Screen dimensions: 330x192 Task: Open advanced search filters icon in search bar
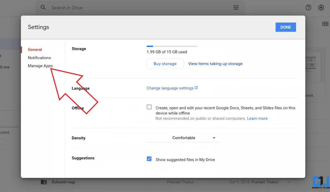pyautogui.click(x=236, y=7)
